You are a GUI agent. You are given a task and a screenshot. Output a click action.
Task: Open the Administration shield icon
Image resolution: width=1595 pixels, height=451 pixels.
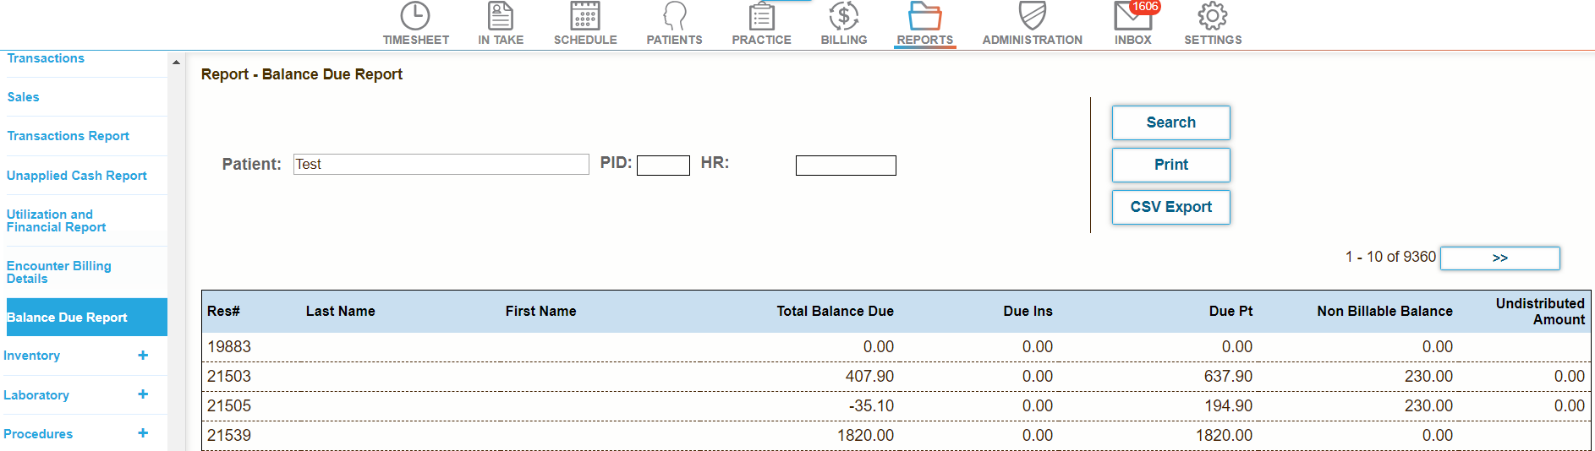click(1032, 16)
